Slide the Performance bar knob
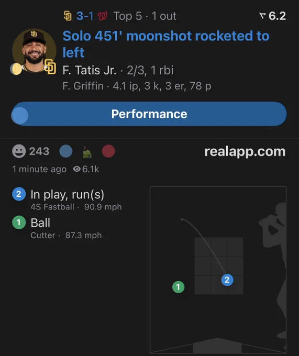 20,116
